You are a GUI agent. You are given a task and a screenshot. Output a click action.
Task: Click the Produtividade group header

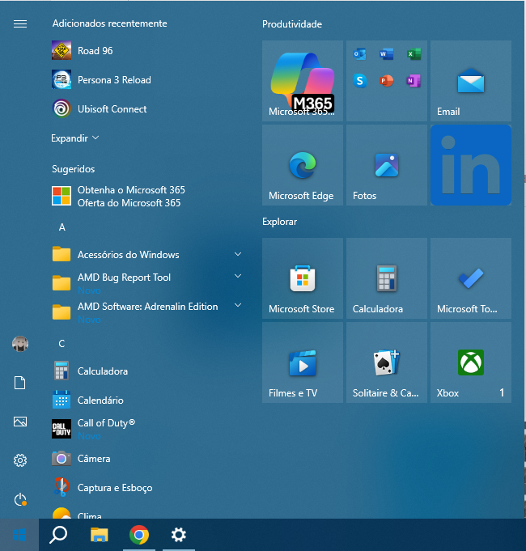pyautogui.click(x=292, y=24)
